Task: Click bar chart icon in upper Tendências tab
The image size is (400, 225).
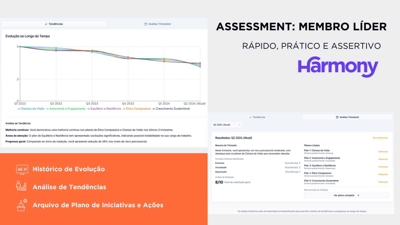Action: [46, 24]
